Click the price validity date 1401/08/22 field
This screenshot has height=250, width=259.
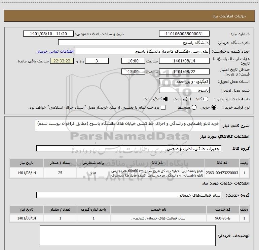184,71
